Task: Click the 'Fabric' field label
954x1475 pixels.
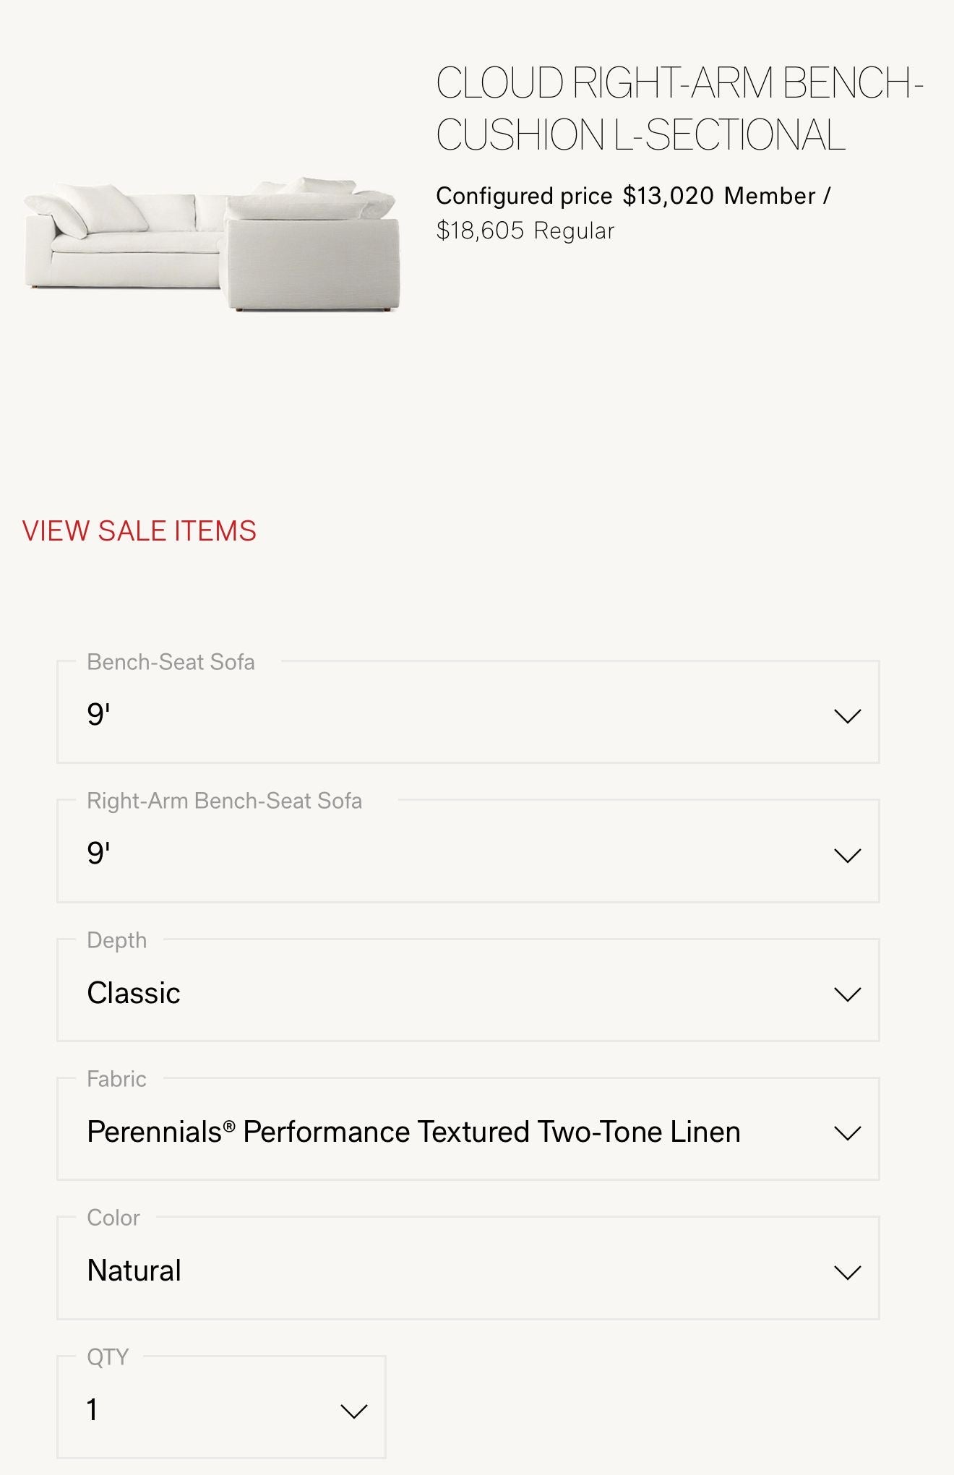Action: pyautogui.click(x=116, y=1079)
